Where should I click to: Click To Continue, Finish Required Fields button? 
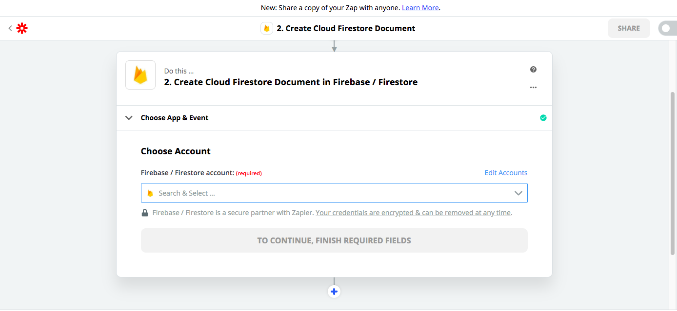[334, 240]
